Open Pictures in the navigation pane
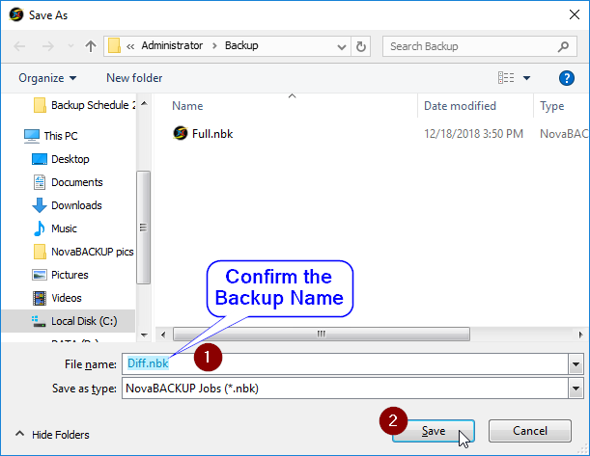590x456 pixels. 70,275
